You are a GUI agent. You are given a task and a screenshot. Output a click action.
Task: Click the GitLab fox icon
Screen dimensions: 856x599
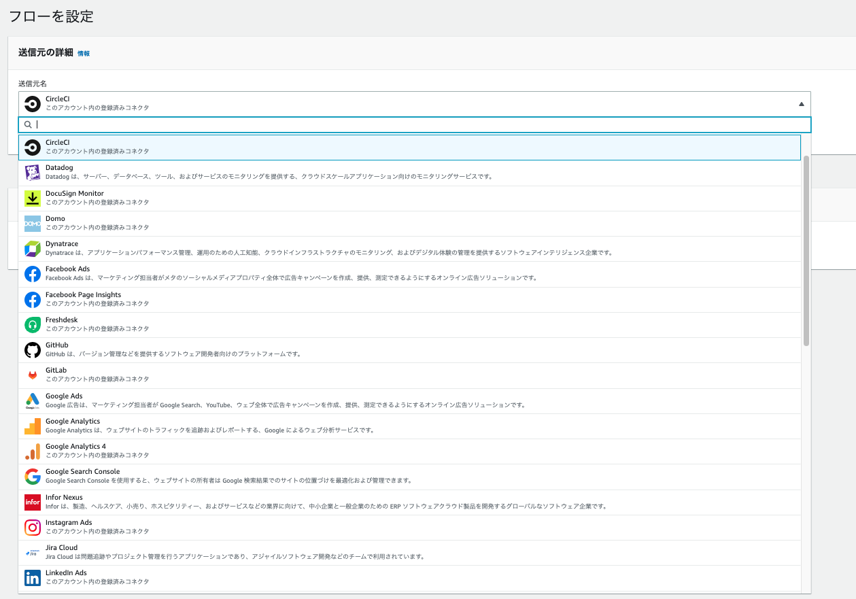(x=33, y=373)
